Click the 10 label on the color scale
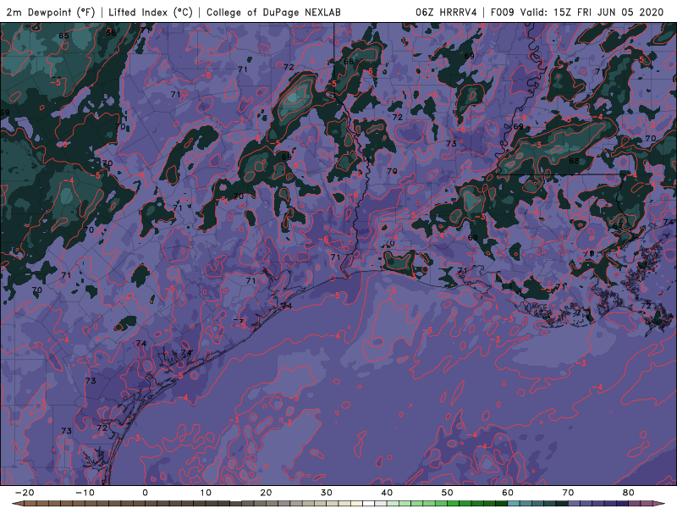 click(206, 493)
